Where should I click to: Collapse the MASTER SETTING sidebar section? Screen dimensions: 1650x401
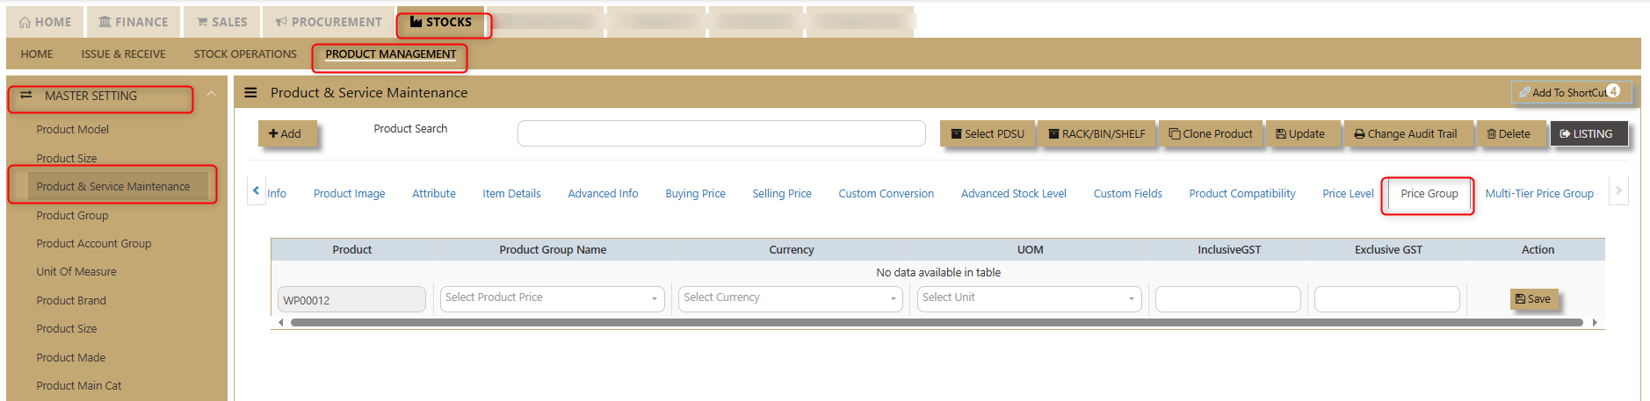coord(211,94)
